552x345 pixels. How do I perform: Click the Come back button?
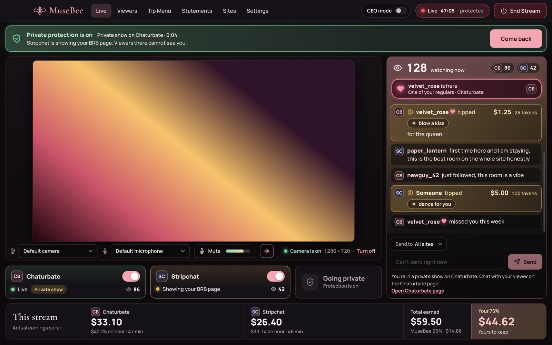pyautogui.click(x=516, y=39)
